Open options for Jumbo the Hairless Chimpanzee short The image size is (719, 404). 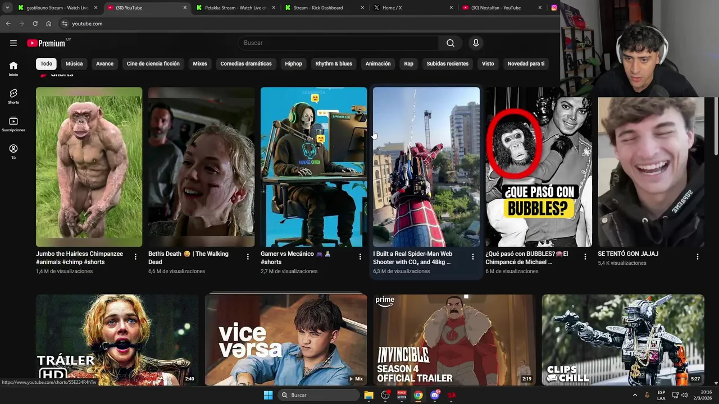click(x=135, y=256)
